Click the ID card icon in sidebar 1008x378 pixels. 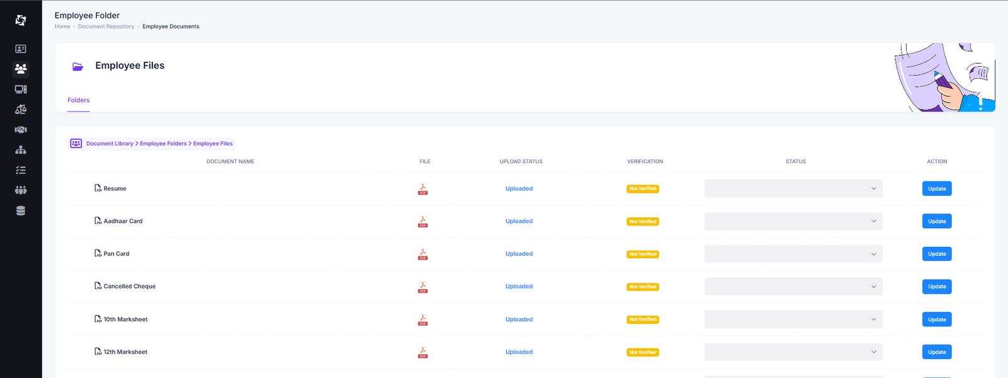(x=21, y=49)
